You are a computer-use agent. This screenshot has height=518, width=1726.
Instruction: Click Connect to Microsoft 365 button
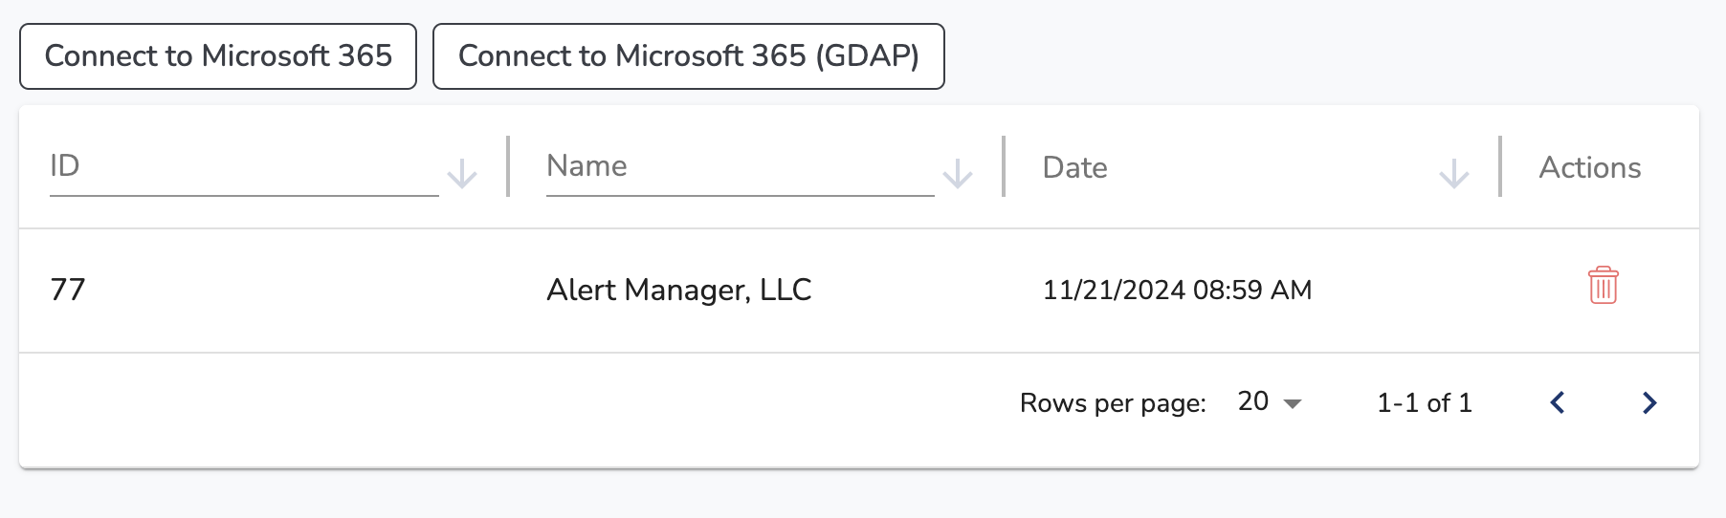218,56
